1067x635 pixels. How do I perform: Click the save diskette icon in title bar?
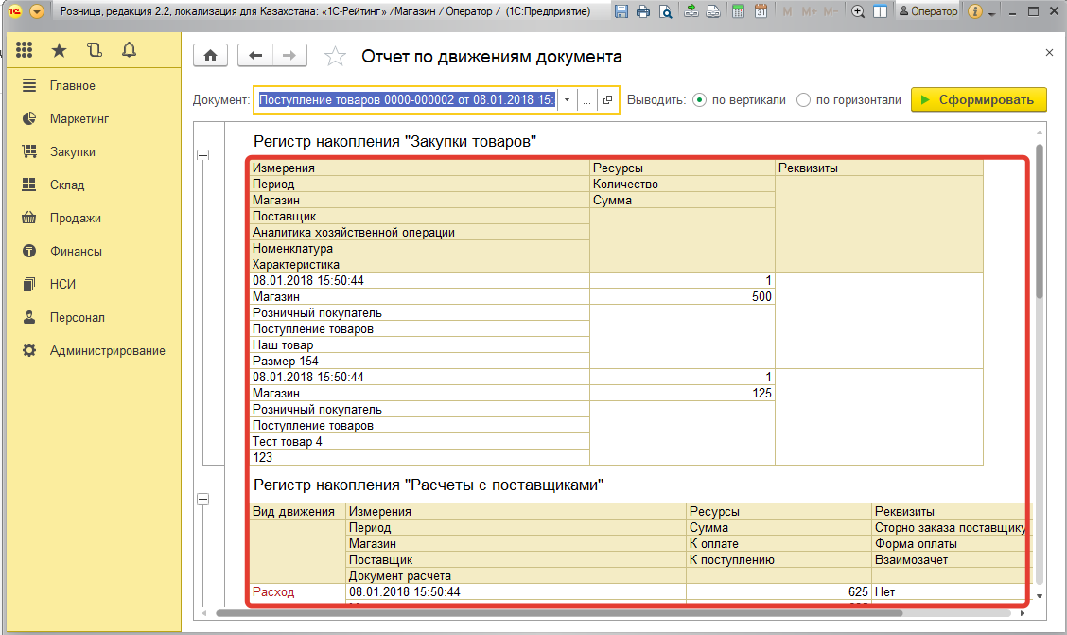click(621, 12)
